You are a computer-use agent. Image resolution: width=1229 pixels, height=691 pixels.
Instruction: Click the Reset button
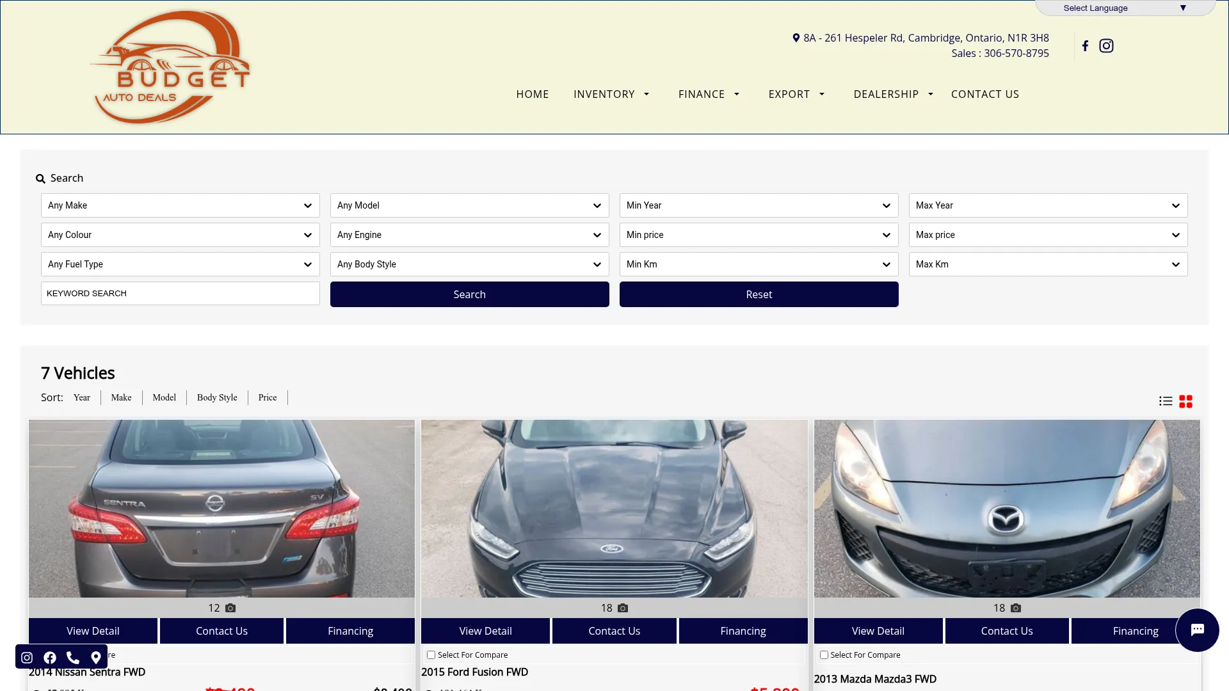(759, 294)
